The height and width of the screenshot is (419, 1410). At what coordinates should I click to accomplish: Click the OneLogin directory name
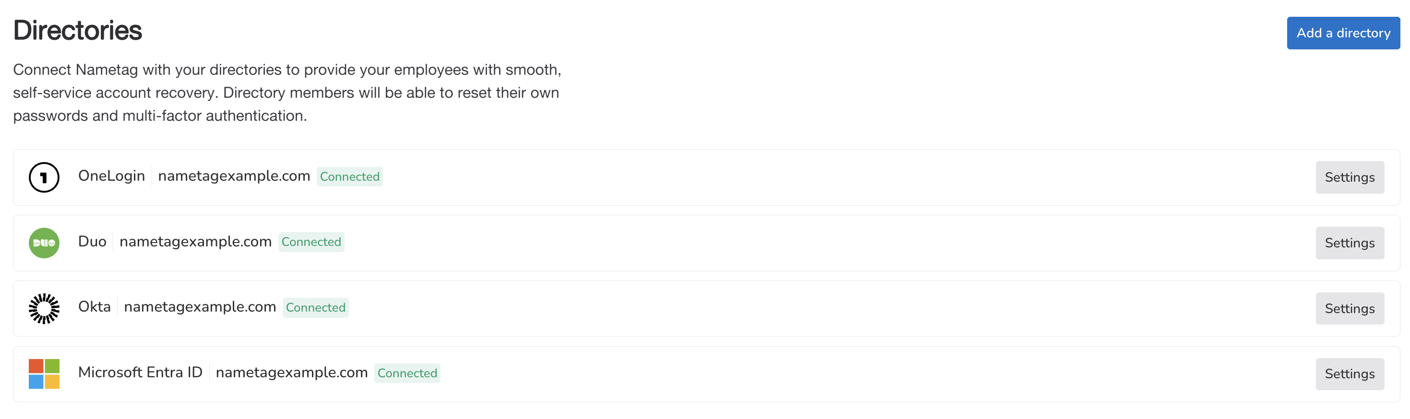tap(111, 176)
